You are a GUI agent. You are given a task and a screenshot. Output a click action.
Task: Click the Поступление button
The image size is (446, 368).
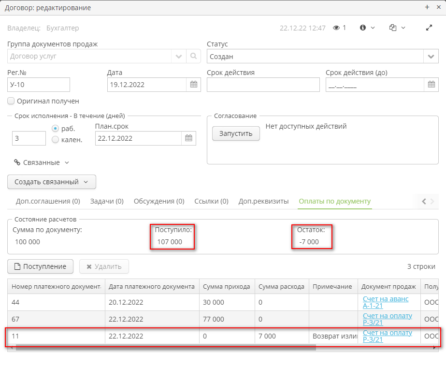click(x=40, y=266)
